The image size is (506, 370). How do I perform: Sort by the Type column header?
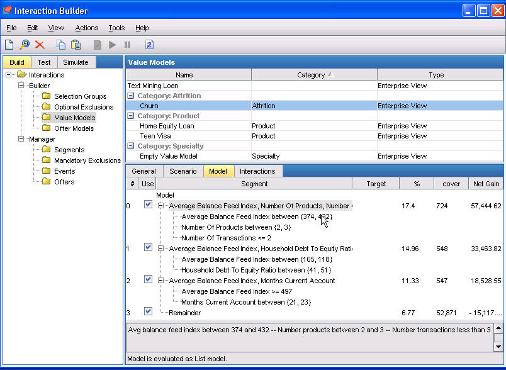point(440,75)
